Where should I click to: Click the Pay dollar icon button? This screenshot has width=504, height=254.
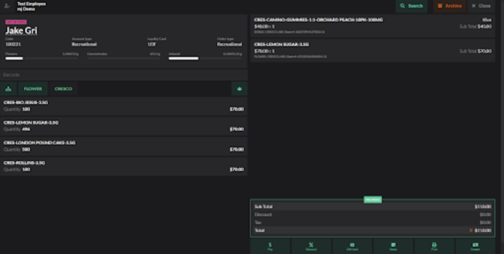[x=270, y=246]
